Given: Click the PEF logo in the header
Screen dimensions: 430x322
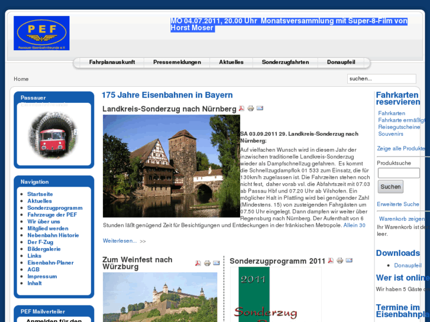Looking at the screenshot, I should [x=41, y=33].
